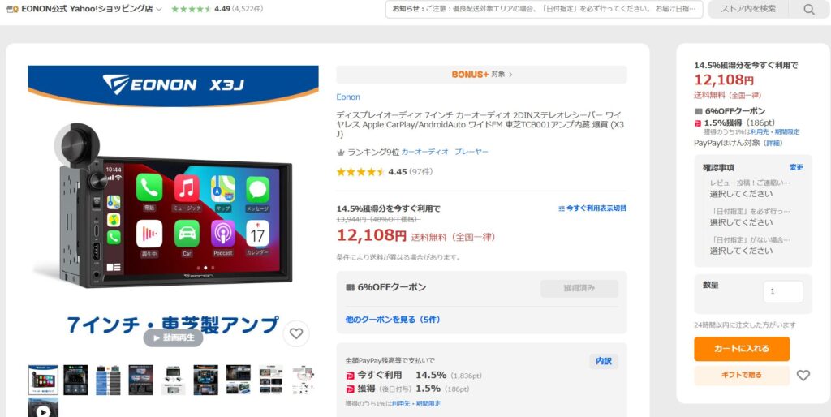Click the heart icon beside ギフトで贈る
This screenshot has width=831, height=417.
coord(803,375)
